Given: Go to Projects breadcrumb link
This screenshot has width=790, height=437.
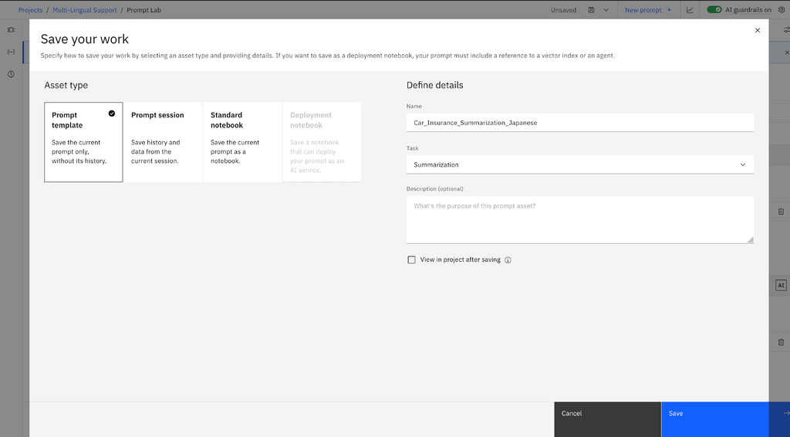Looking at the screenshot, I should [31, 10].
